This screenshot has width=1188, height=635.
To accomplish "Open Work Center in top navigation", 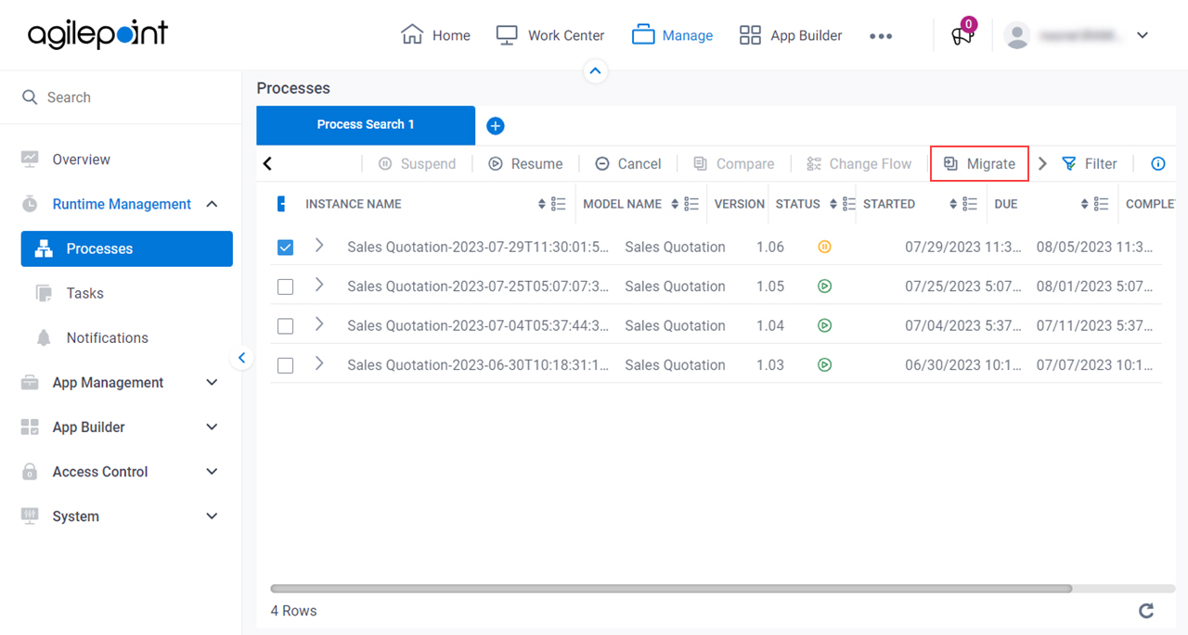I will pos(550,35).
